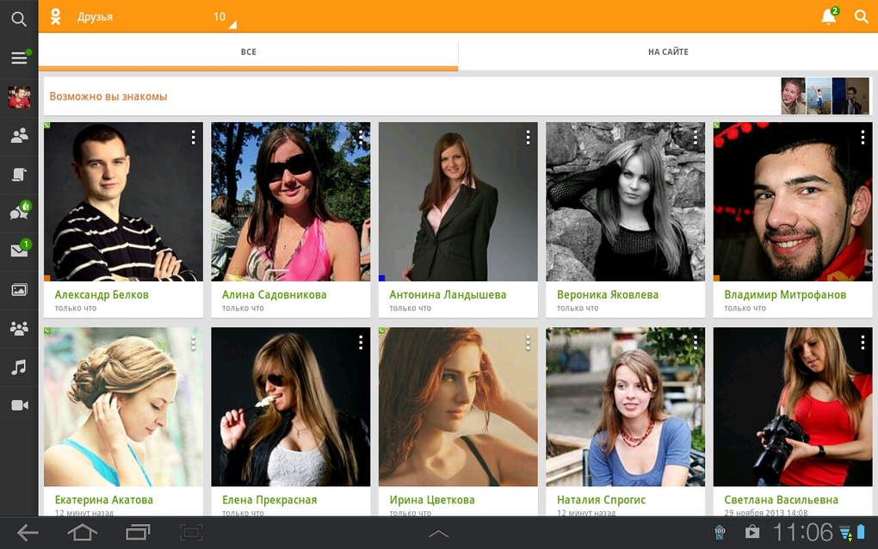This screenshot has width=878, height=549.
Task: Expand the Друзья 10 dropdown
Action: point(156,17)
